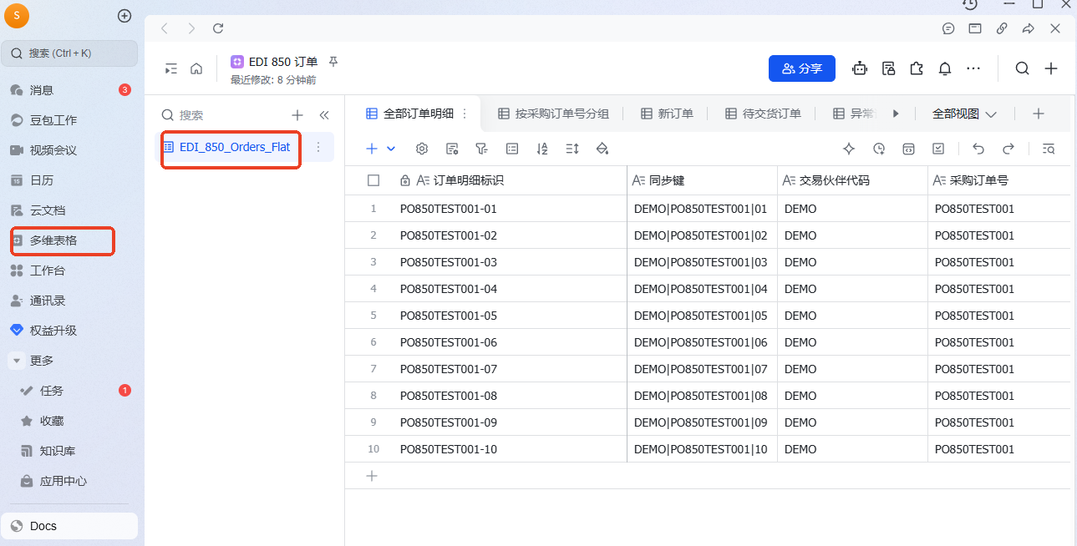Undo the last table change
Viewport: 1077px width, 546px height.
tap(978, 149)
